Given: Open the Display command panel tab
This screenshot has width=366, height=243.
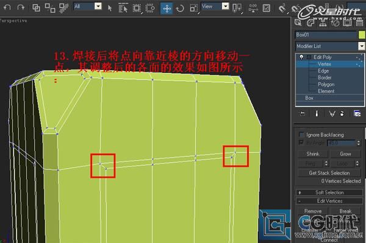Looking at the screenshot, I should click(347, 23).
